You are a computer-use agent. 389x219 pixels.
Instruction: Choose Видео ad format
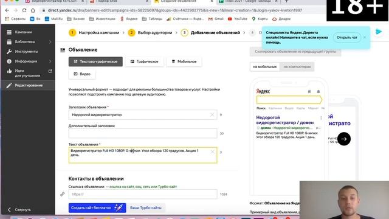(x=82, y=74)
